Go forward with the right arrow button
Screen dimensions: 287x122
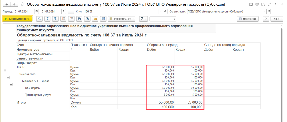click(x=15, y=4)
